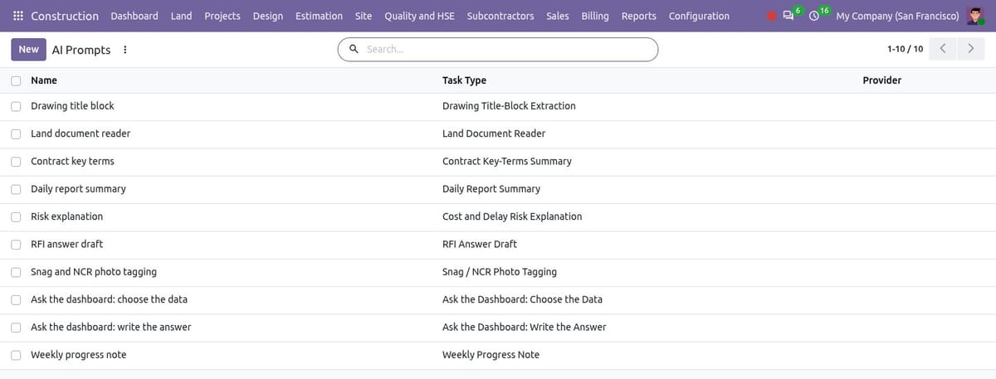The height and width of the screenshot is (379, 996).
Task: Switch company via My Company (San Francisco)
Action: tap(897, 16)
